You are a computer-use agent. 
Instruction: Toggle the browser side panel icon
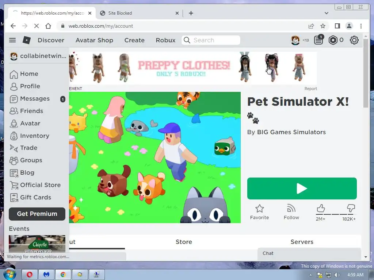coord(337,26)
